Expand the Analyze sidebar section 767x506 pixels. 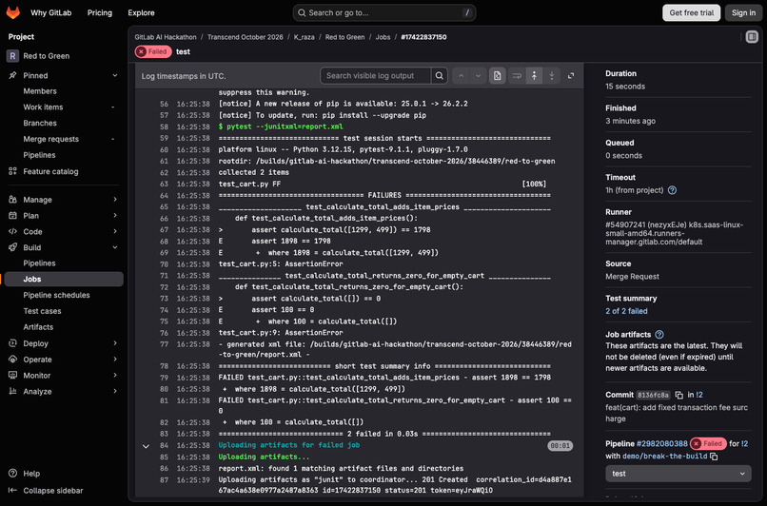(x=115, y=391)
